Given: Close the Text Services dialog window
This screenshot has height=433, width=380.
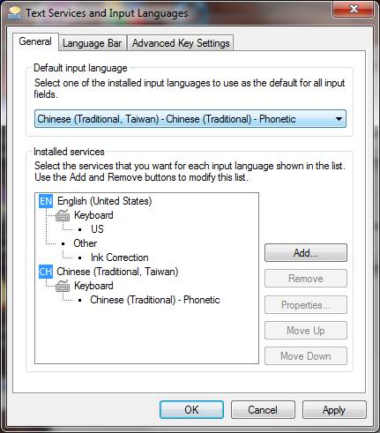Looking at the screenshot, I should click(354, 9).
